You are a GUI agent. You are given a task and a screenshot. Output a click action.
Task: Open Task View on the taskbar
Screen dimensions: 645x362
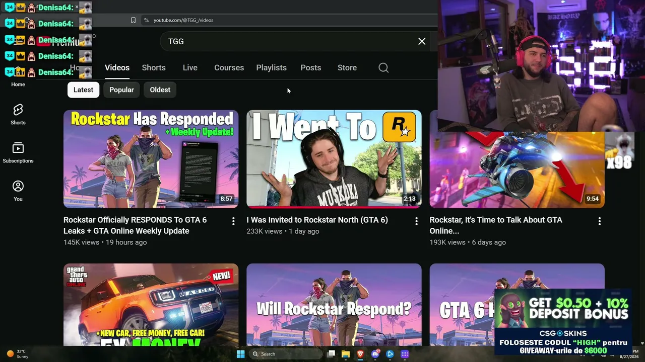click(331, 354)
